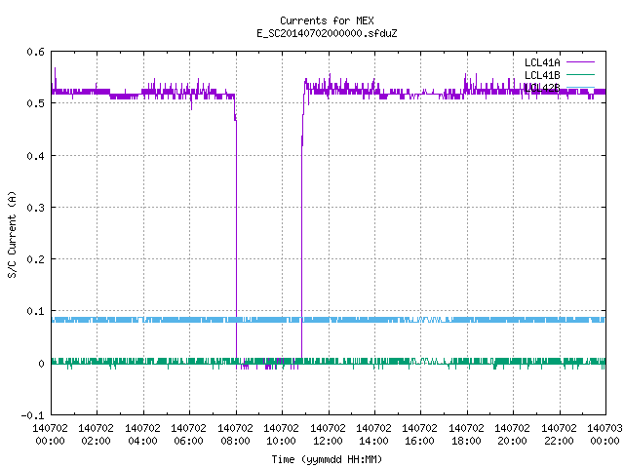The image size is (624, 468).
Task: Click the purple spike near 00:00 start
Action: tap(55, 79)
